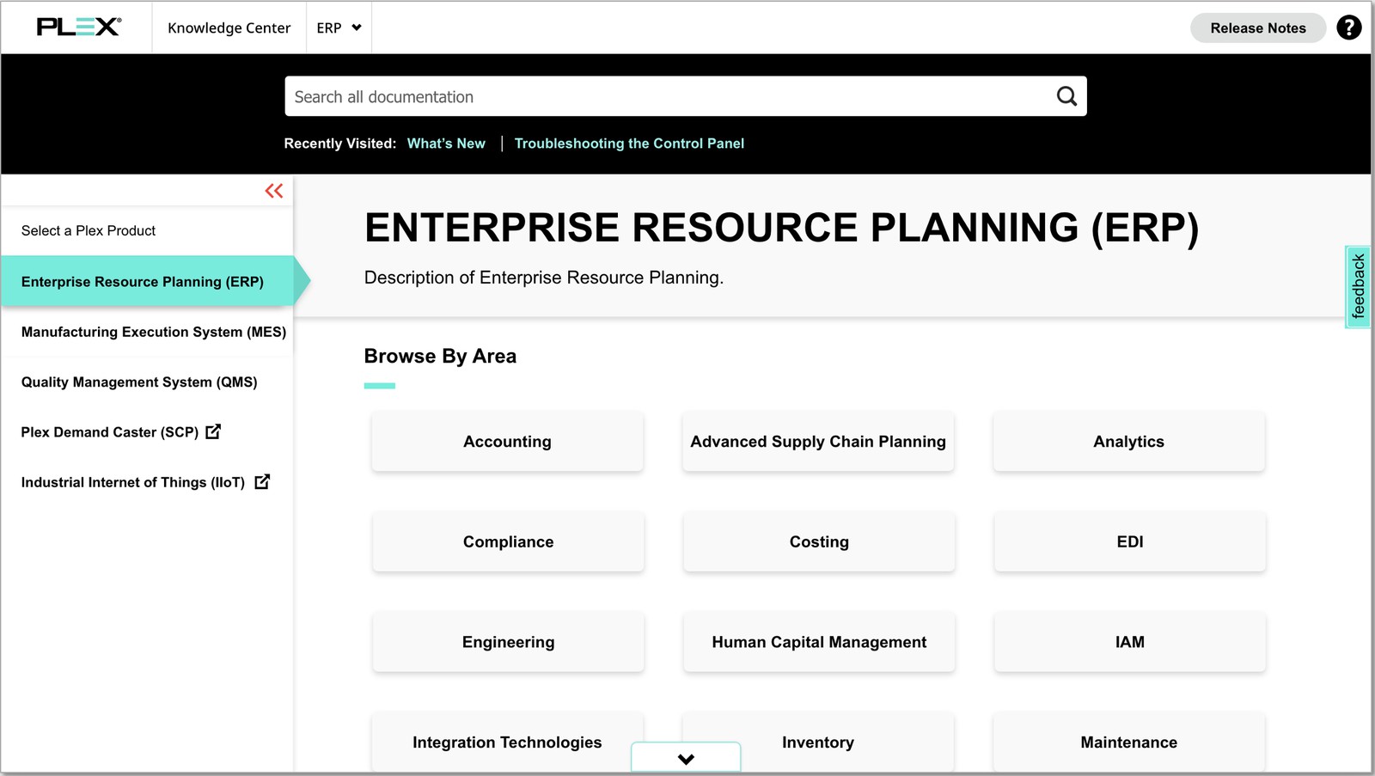
Task: Click the external link icon beside Plex Demand Caster (SCP)
Action: [212, 432]
